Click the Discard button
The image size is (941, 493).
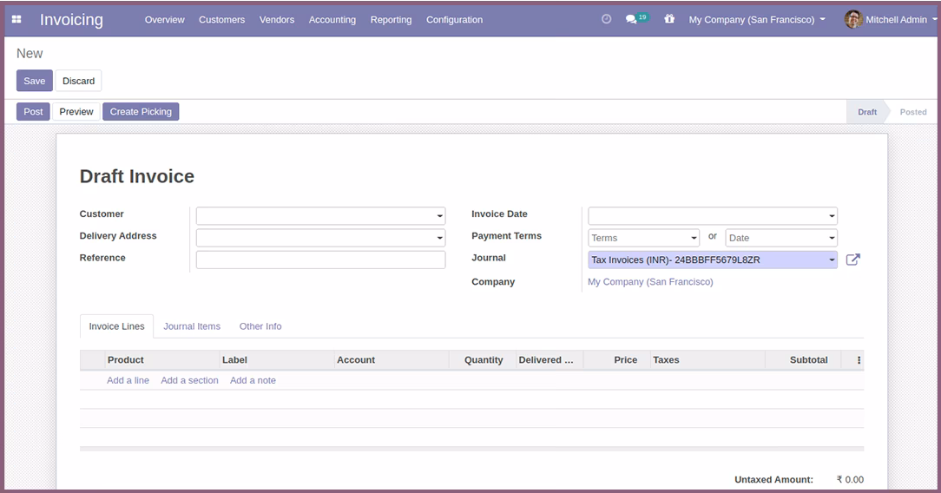pyautogui.click(x=79, y=81)
